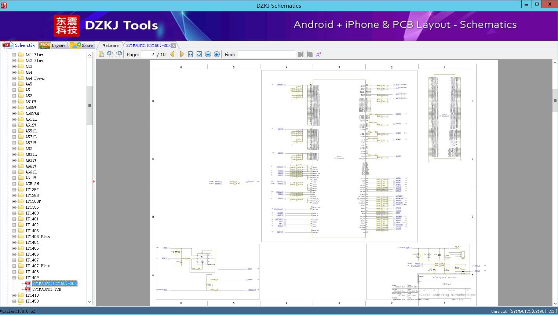Image resolution: width=558 pixels, height=315 pixels.
Task: Select the IT1352 tree item
Action: click(32, 190)
